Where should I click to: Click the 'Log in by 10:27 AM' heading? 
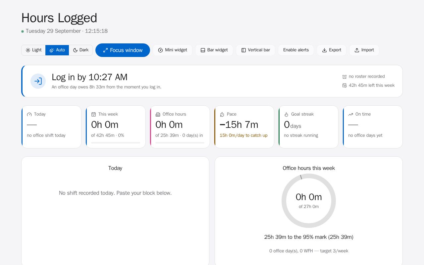pyautogui.click(x=89, y=77)
